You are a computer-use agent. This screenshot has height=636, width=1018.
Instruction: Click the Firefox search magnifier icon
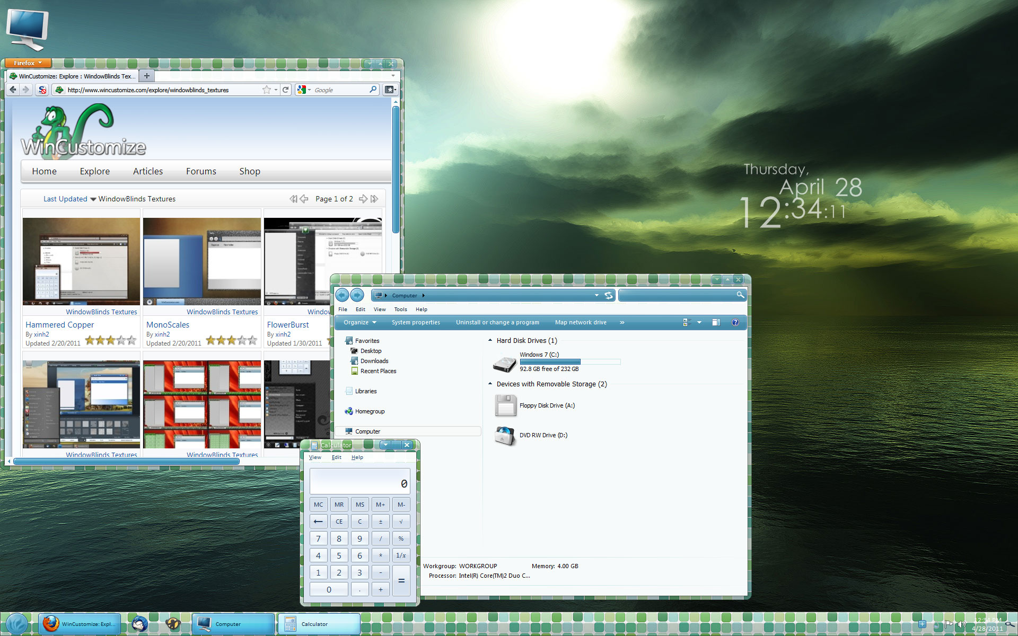pos(373,90)
